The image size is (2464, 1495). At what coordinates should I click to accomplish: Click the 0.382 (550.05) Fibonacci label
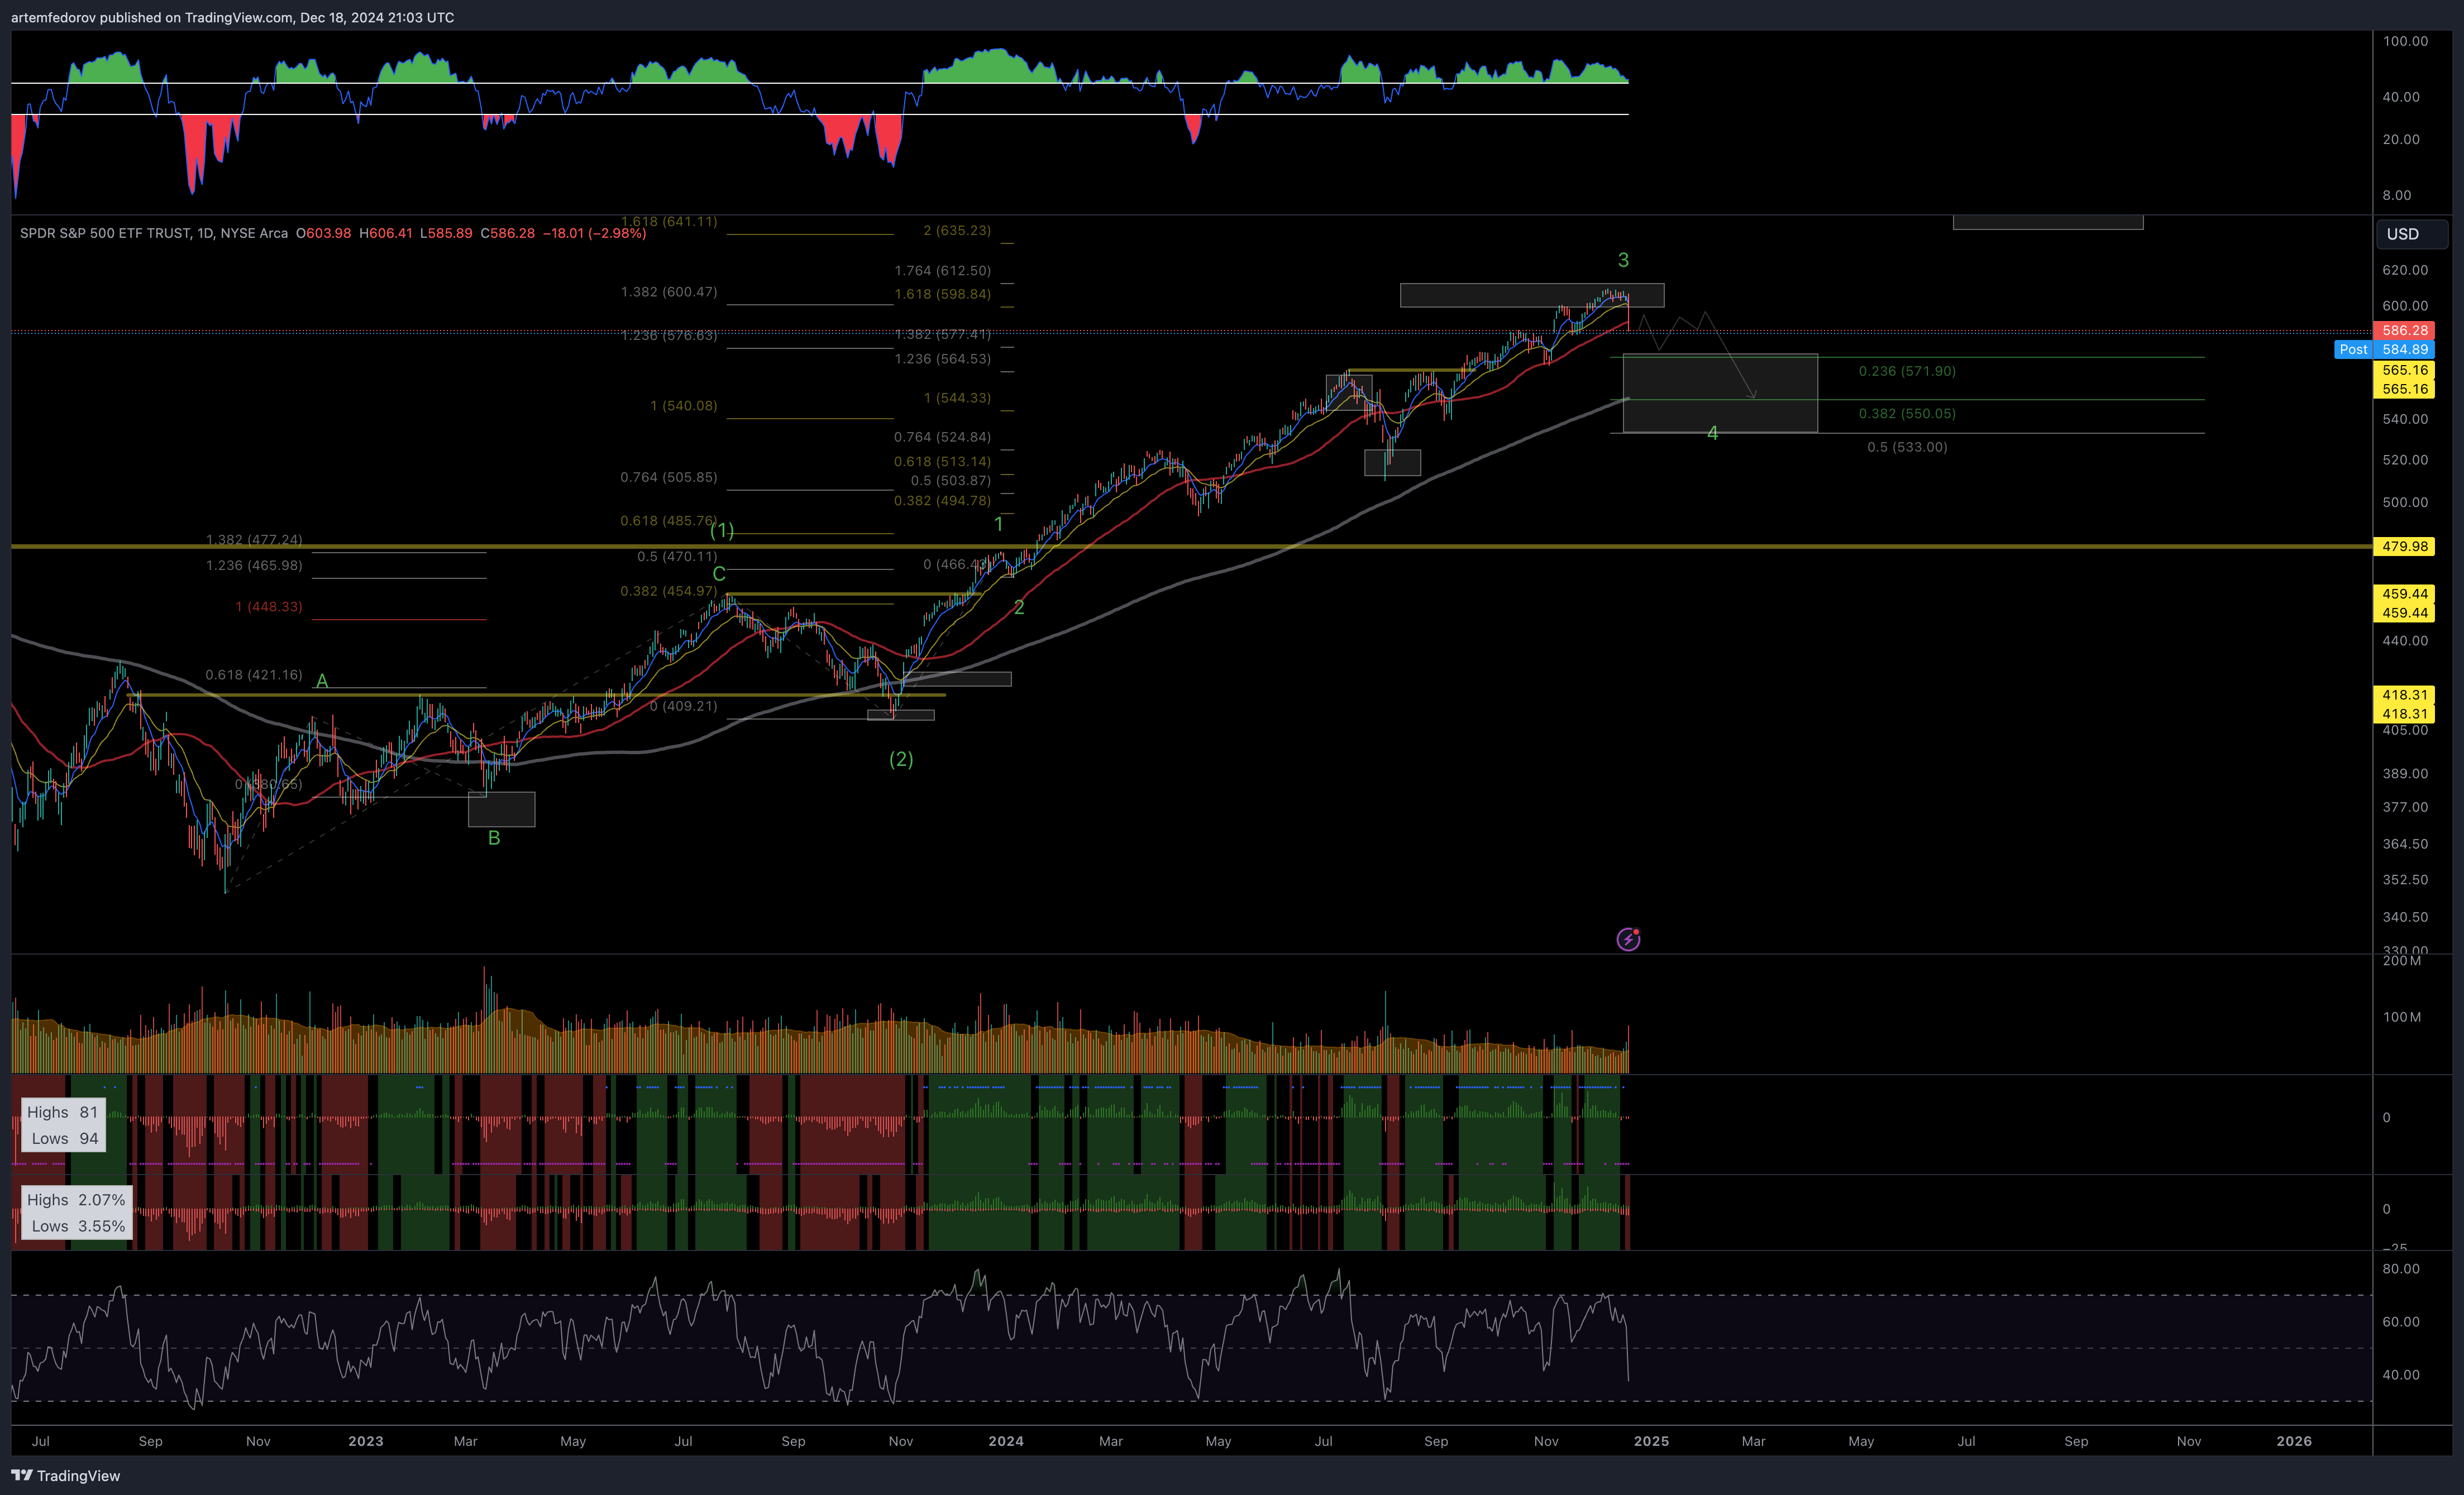click(x=1907, y=414)
